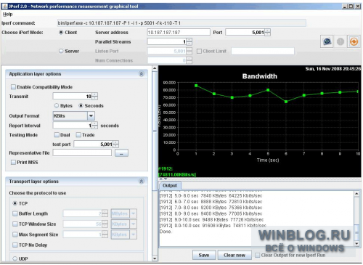Select the Bytes transmit radio button
Viewport: 363px width, 265px height.
click(57, 106)
